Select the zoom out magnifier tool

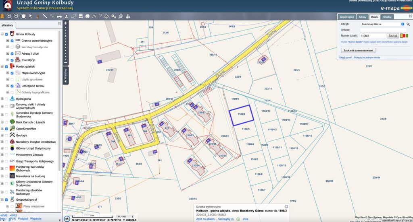coord(16,16)
